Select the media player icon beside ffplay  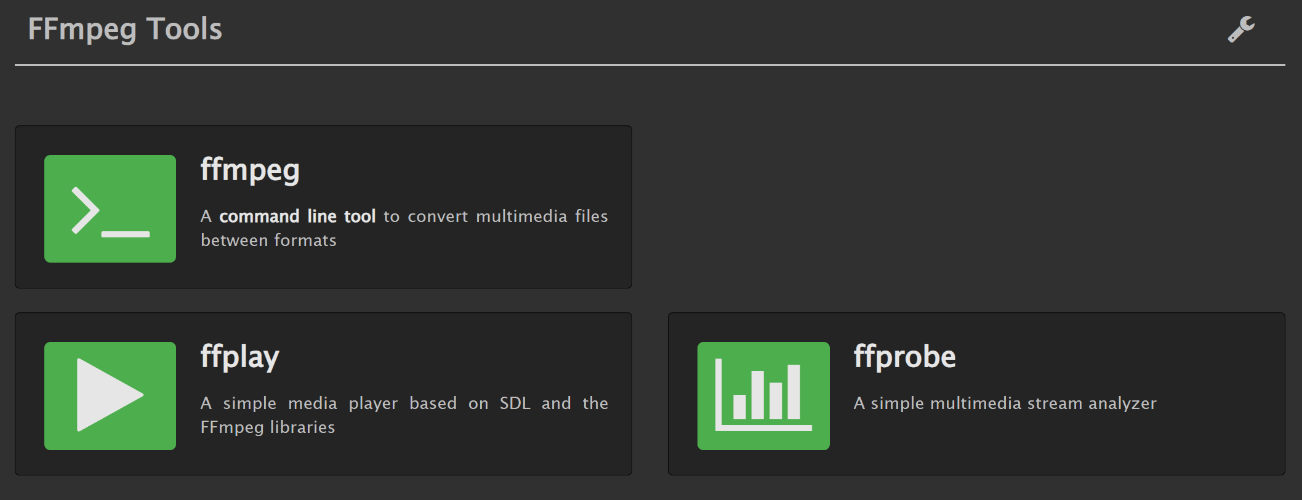coord(110,395)
